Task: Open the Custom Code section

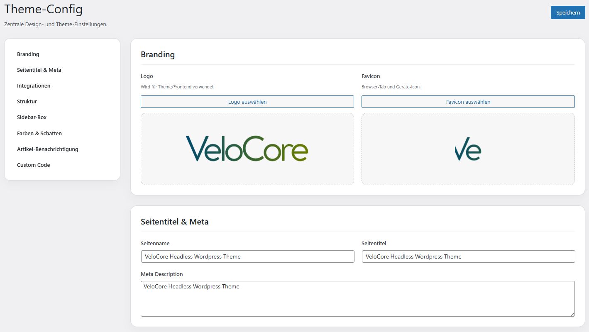Action: click(34, 165)
